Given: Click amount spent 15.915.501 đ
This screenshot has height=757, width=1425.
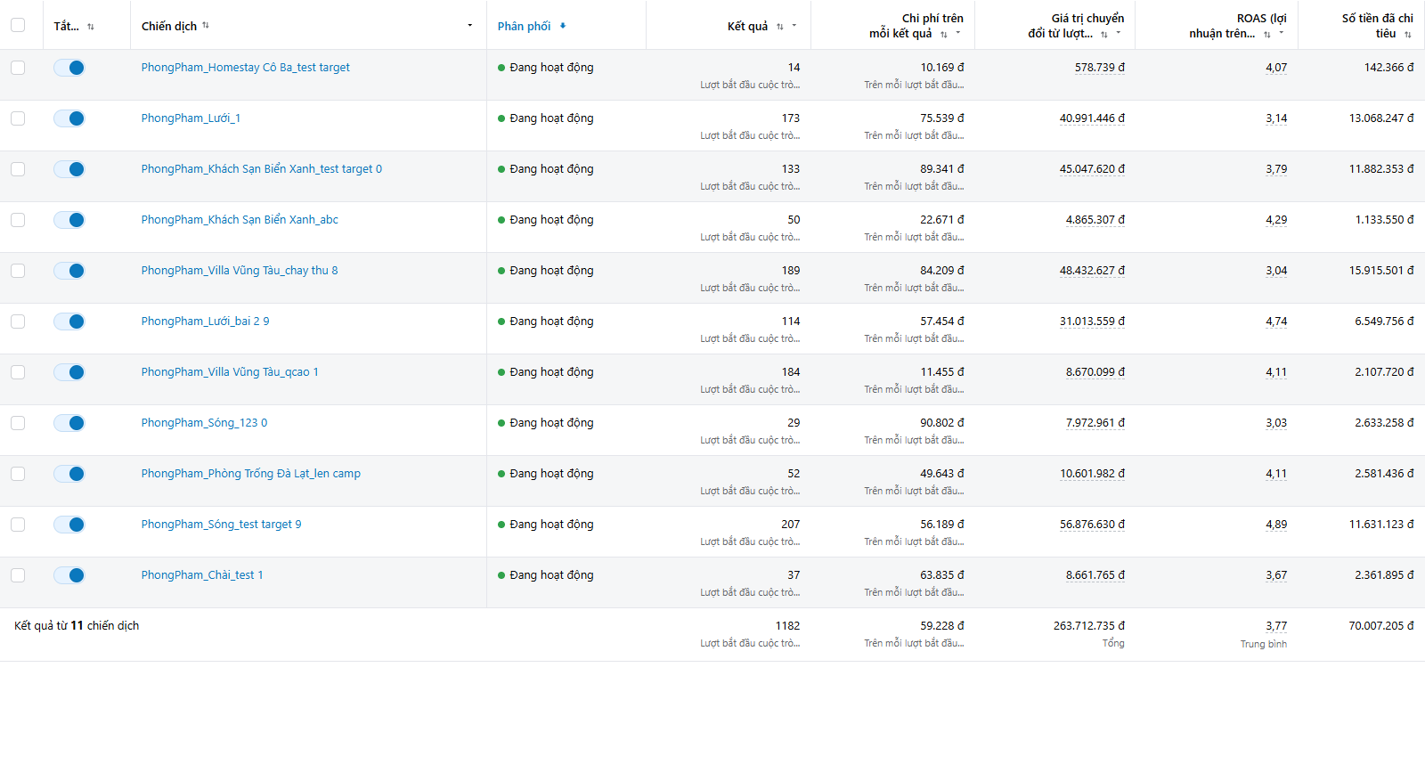Looking at the screenshot, I should tap(1380, 271).
